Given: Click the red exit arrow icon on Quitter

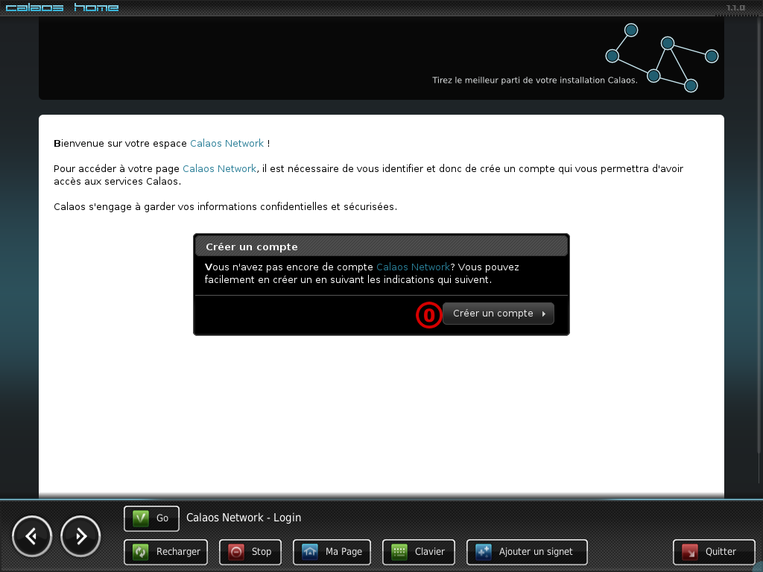Looking at the screenshot, I should [x=690, y=552].
